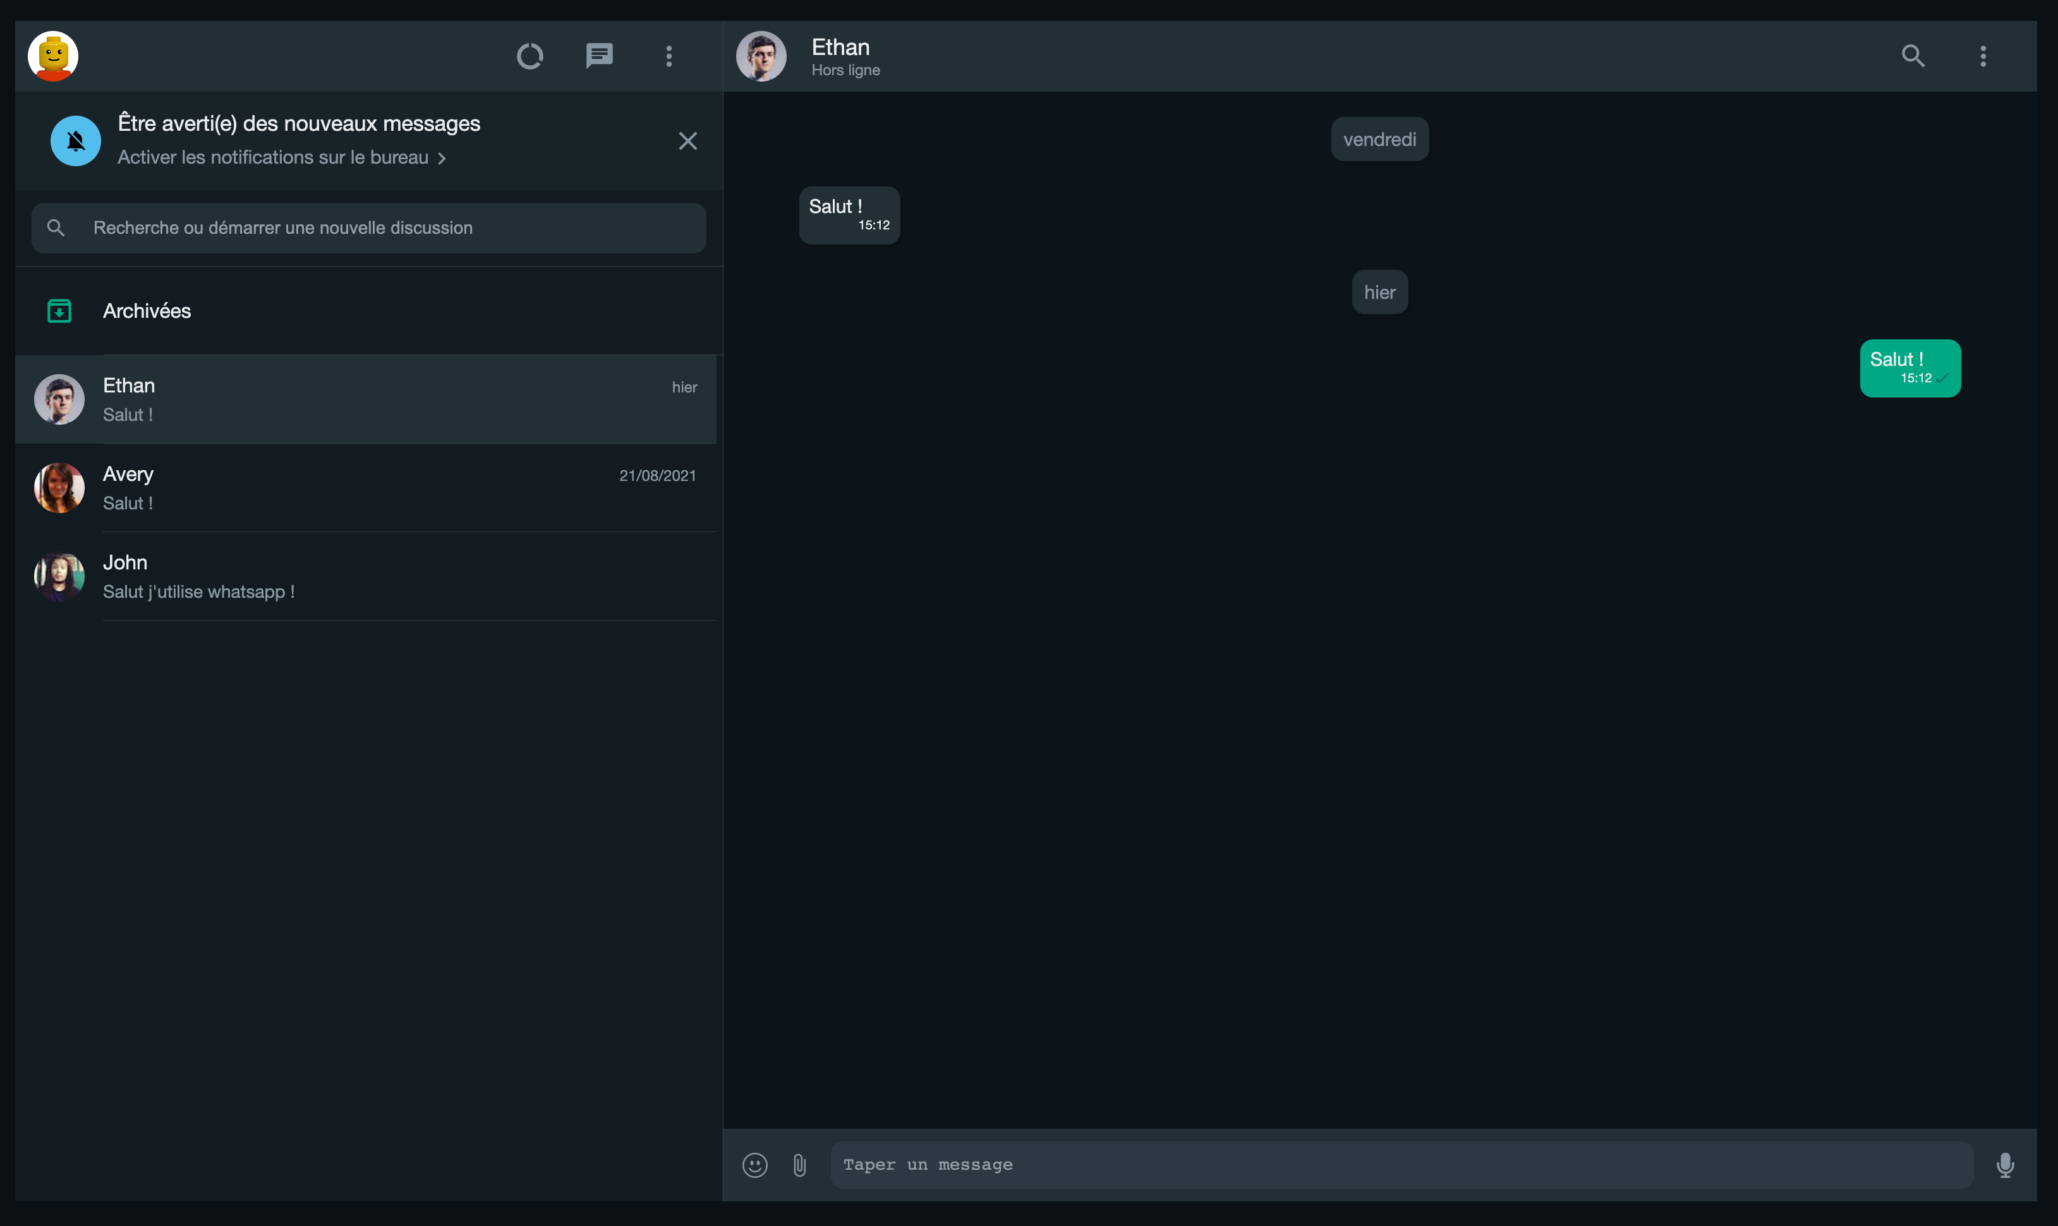
Task: Attach a file with paperclip icon
Action: pyautogui.click(x=799, y=1165)
